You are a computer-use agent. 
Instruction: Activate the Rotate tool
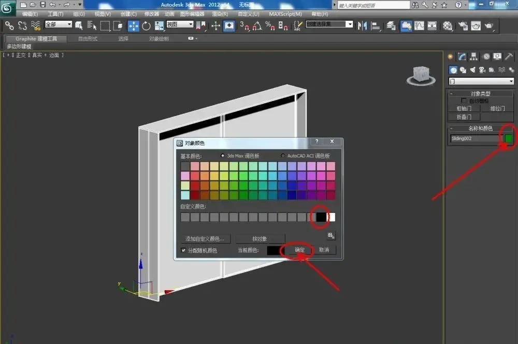tap(146, 25)
